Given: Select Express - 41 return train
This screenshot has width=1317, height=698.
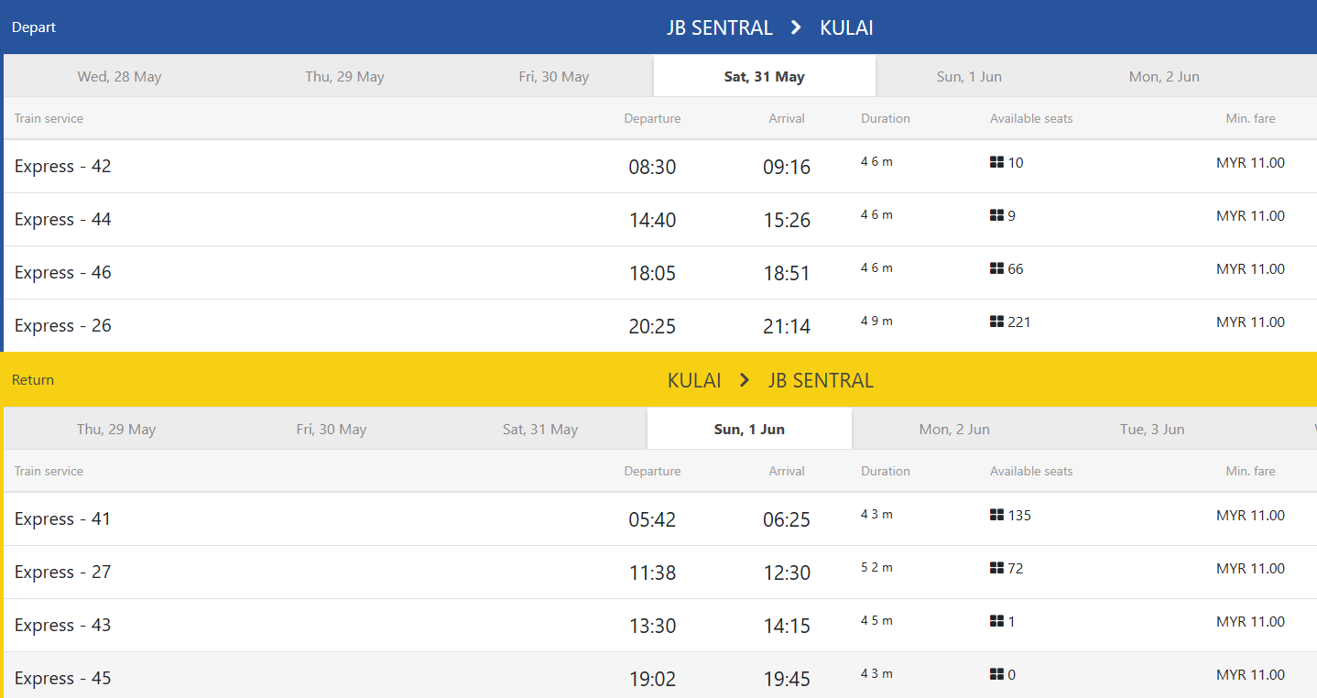Looking at the screenshot, I should click(x=63, y=519).
